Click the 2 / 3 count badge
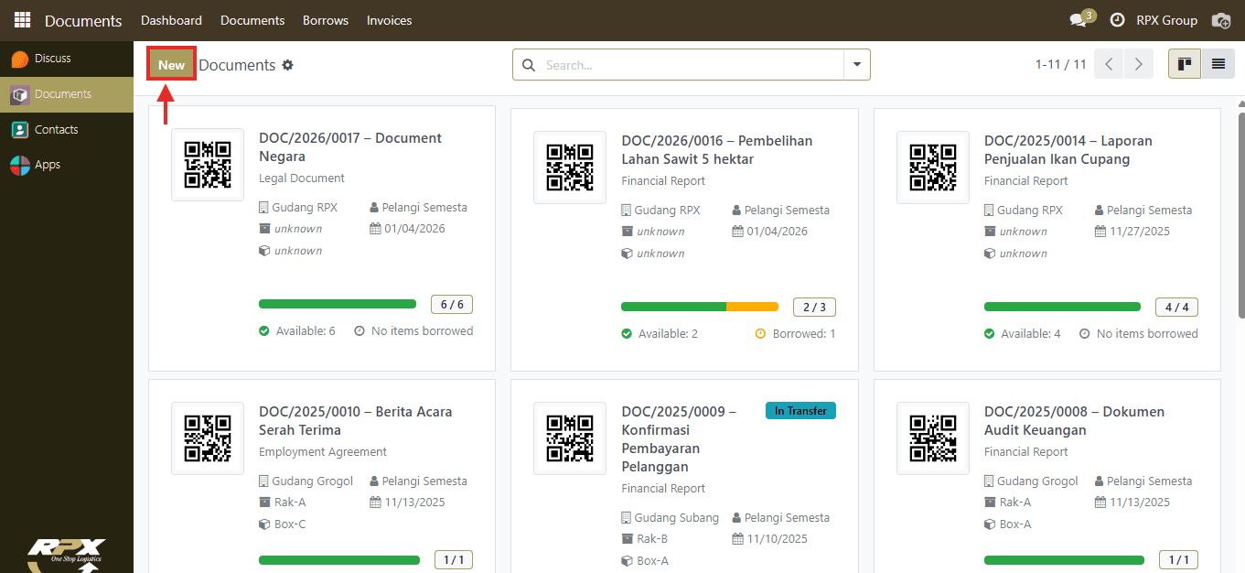The width and height of the screenshot is (1245, 573). point(814,308)
